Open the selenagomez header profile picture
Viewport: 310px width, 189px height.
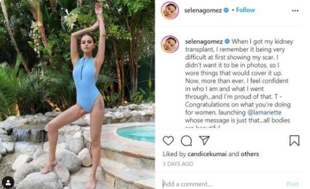coord(170,10)
